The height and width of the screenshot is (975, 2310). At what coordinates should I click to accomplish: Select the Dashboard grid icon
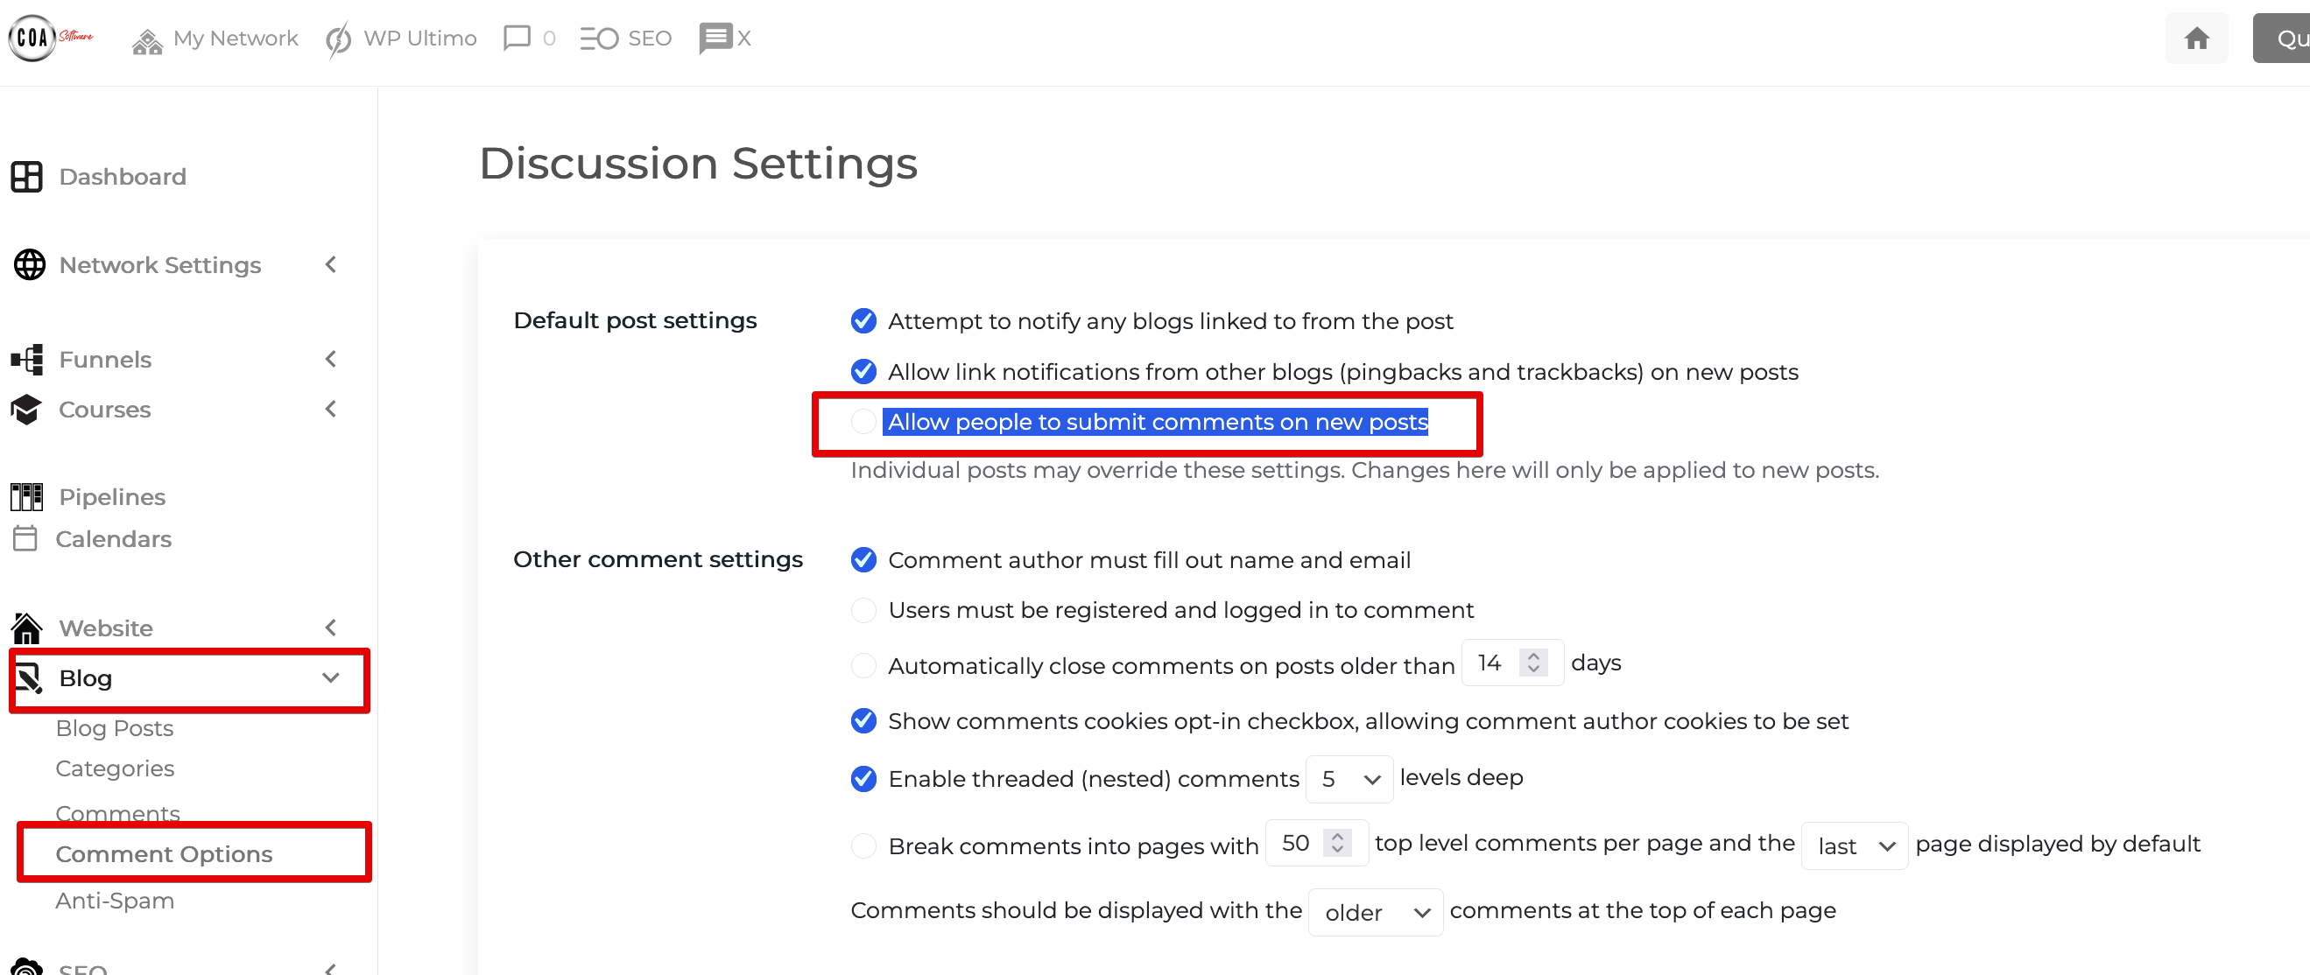(x=28, y=176)
